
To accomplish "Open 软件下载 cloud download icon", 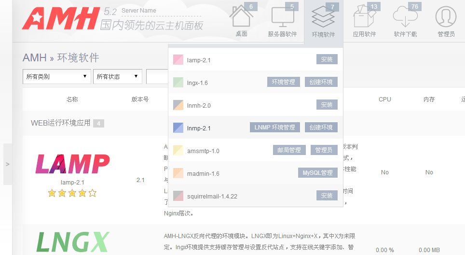I will 405,18.
